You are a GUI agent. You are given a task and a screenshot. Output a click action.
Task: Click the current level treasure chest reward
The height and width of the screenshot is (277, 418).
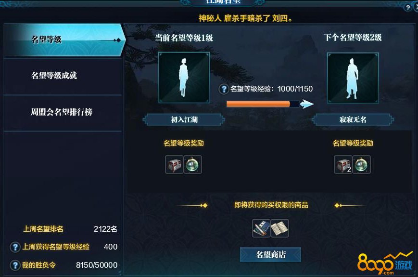tap(174, 165)
